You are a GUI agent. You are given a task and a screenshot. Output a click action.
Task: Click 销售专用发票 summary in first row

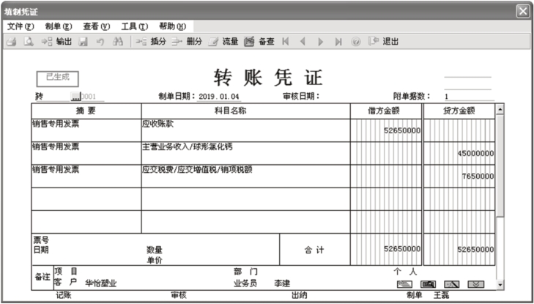tap(56, 124)
